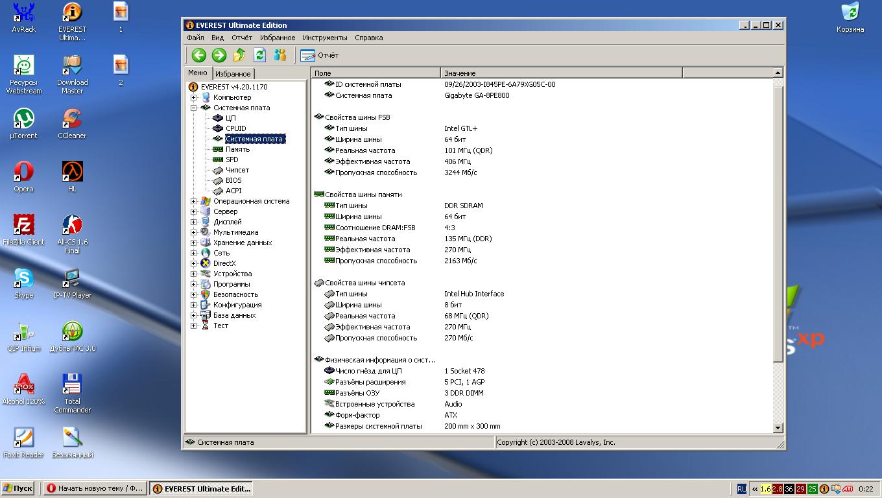Image resolution: width=882 pixels, height=498 pixels.
Task: Click the scroll down arrow in details
Action: (x=778, y=428)
